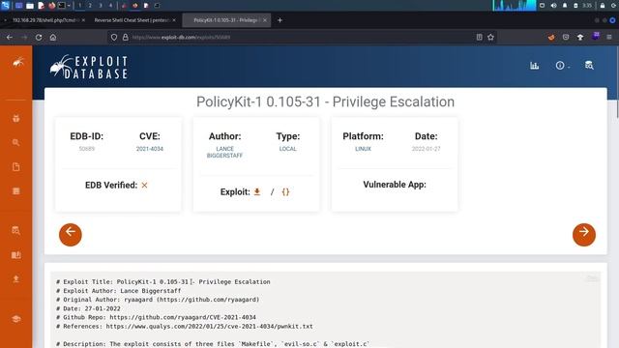Click the purple extension icon in toolbar
The width and height of the screenshot is (619, 348).
(596, 37)
